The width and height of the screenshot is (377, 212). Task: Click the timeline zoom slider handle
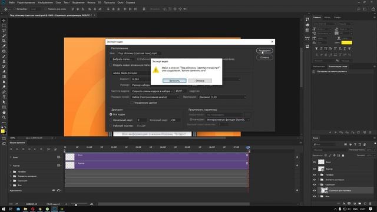coord(76,204)
